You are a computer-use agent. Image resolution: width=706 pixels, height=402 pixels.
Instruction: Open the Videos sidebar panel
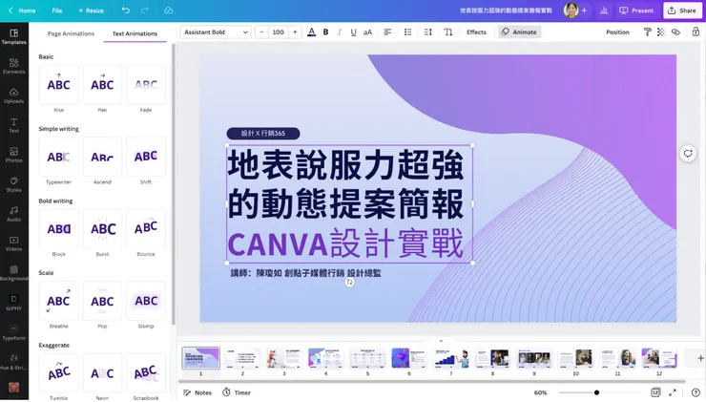click(x=14, y=243)
